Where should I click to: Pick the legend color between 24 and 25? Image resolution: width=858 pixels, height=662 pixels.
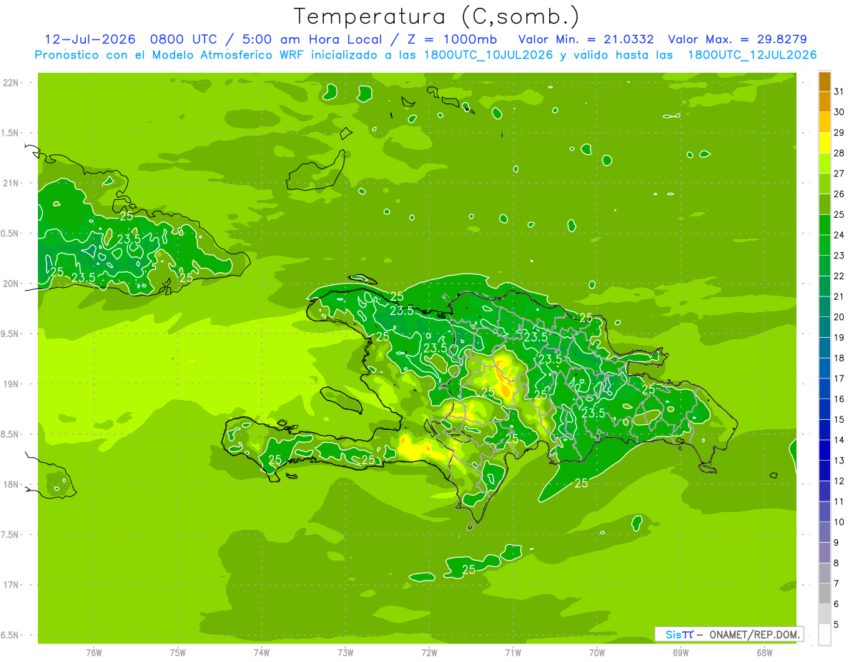pyautogui.click(x=824, y=225)
